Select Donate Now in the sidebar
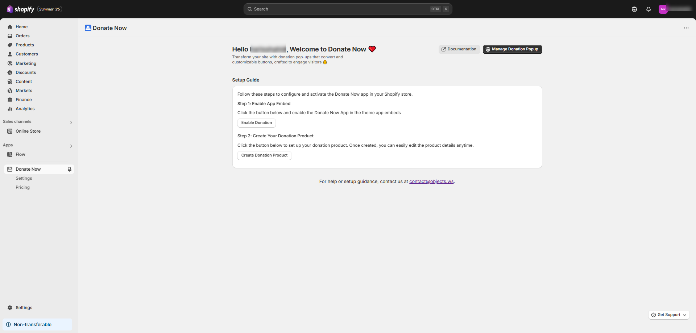Image resolution: width=696 pixels, height=333 pixels. pos(39,169)
